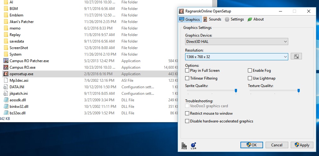Screen dimensions: 319x156
Task: Click the DATA.INI file icon
Action: pyautogui.click(x=6, y=87)
